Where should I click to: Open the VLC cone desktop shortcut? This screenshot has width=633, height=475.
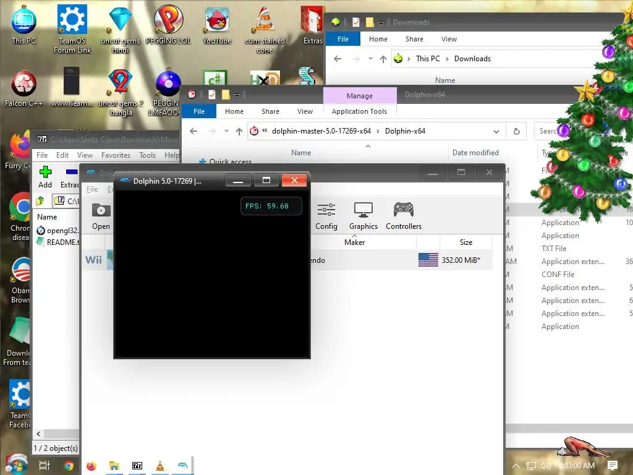(265, 29)
